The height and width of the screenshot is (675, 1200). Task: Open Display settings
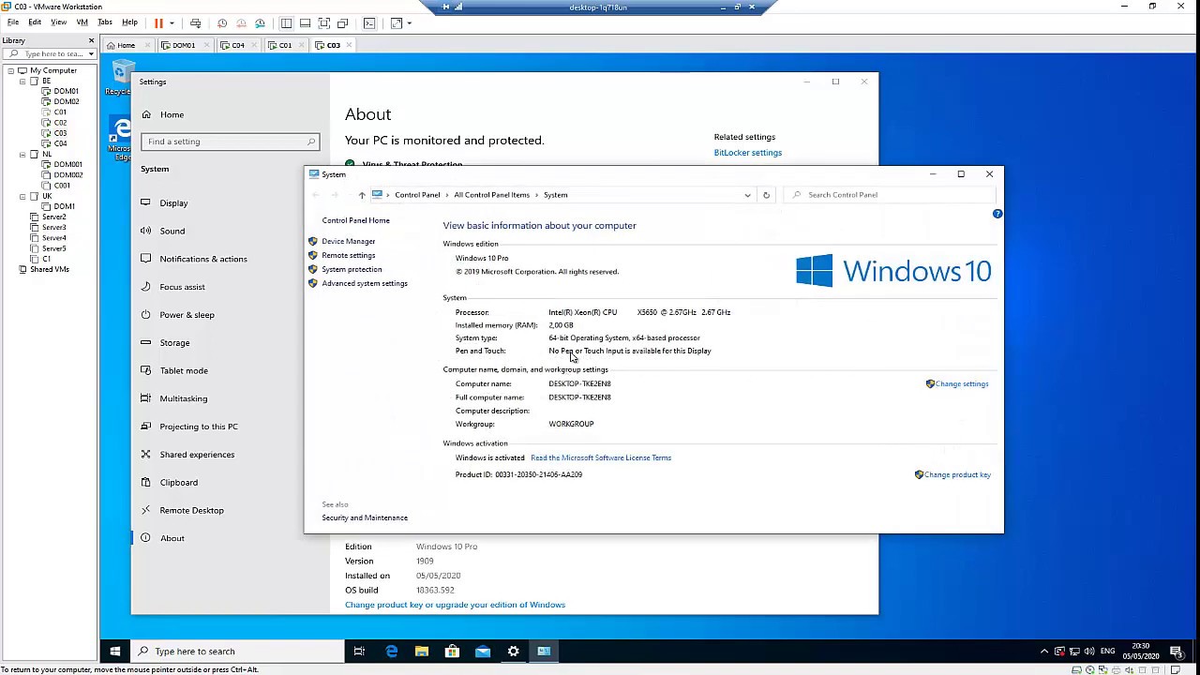coord(173,202)
